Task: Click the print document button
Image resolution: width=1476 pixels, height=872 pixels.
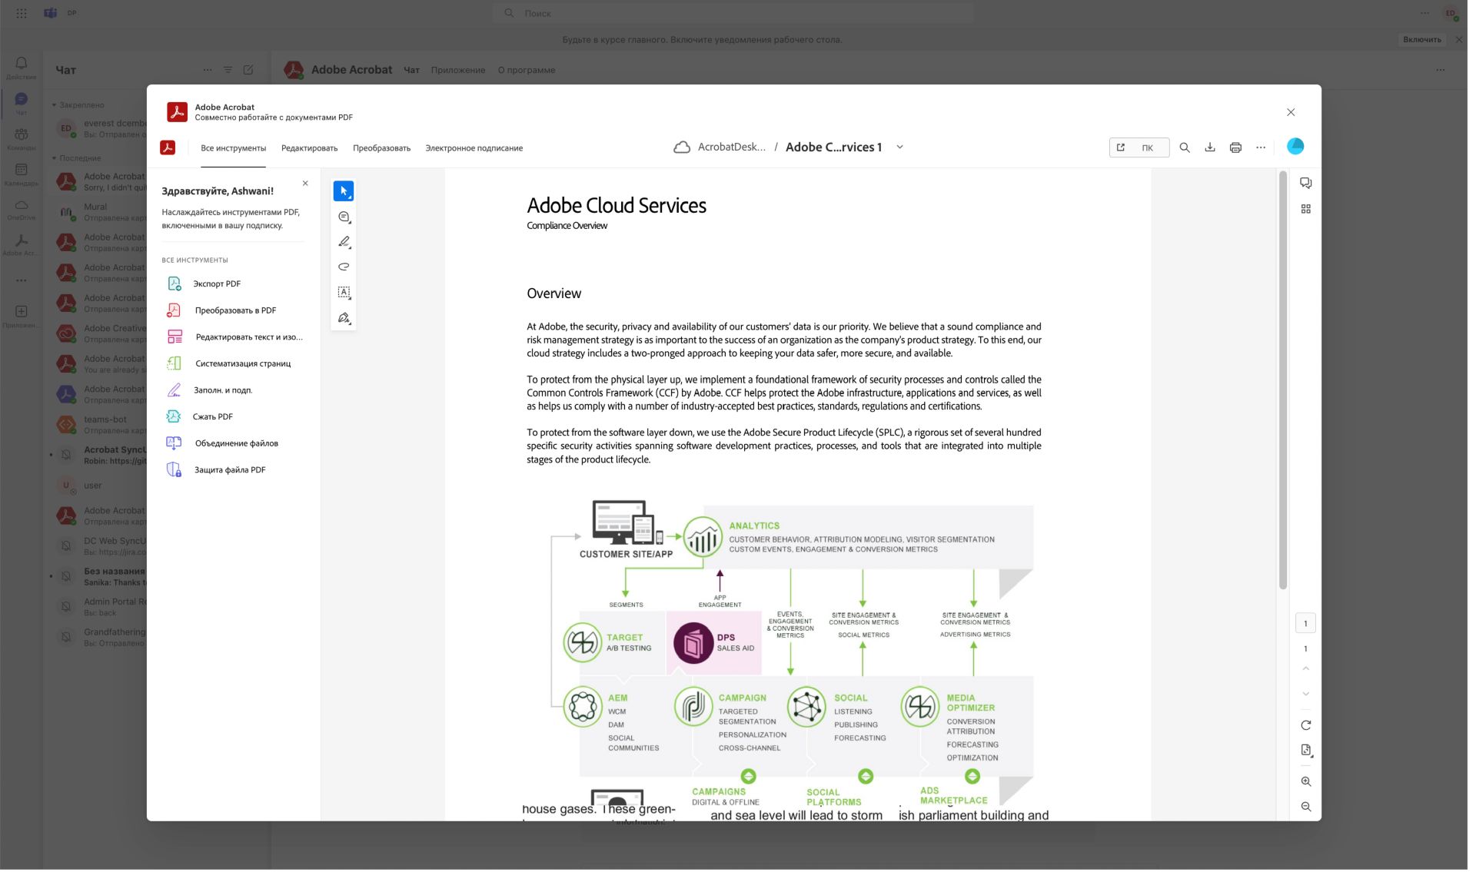Action: (1236, 147)
